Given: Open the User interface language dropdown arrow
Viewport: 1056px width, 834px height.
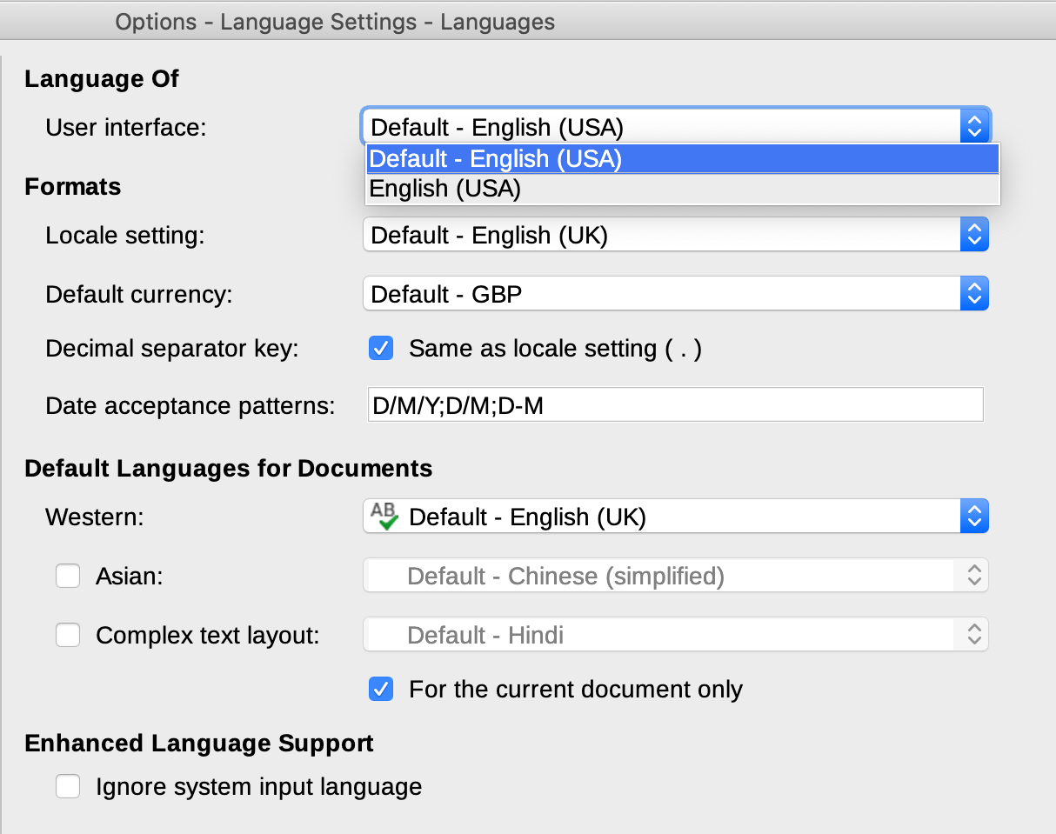Looking at the screenshot, I should click(x=974, y=128).
